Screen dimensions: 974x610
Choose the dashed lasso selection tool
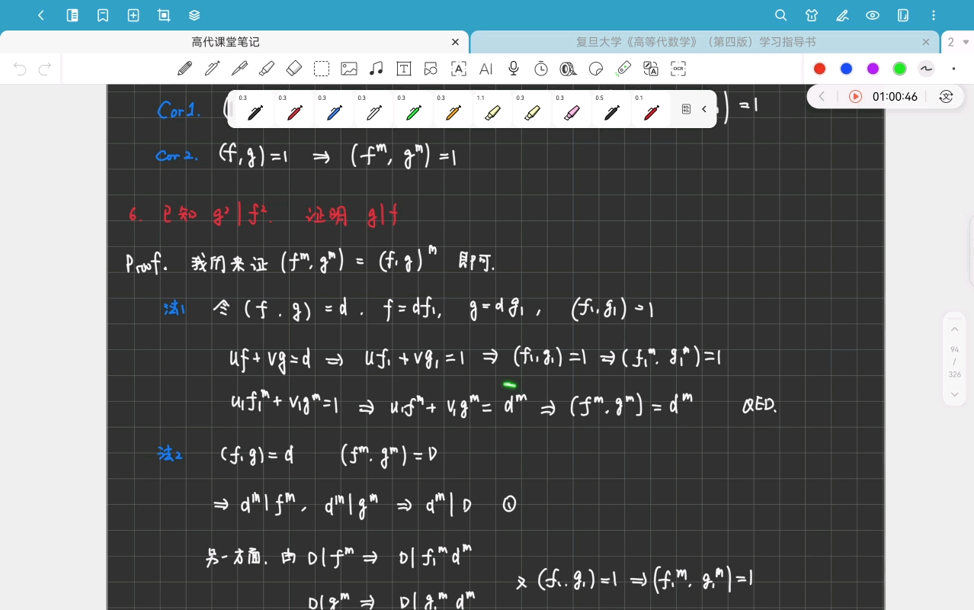coord(322,69)
